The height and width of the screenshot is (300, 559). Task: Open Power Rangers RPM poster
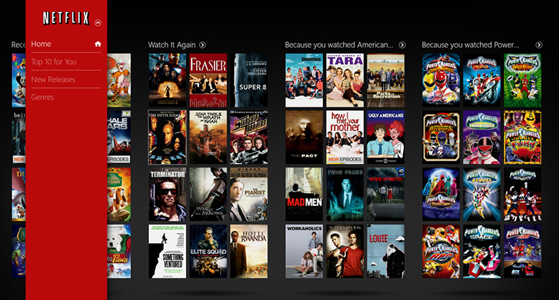[441, 251]
